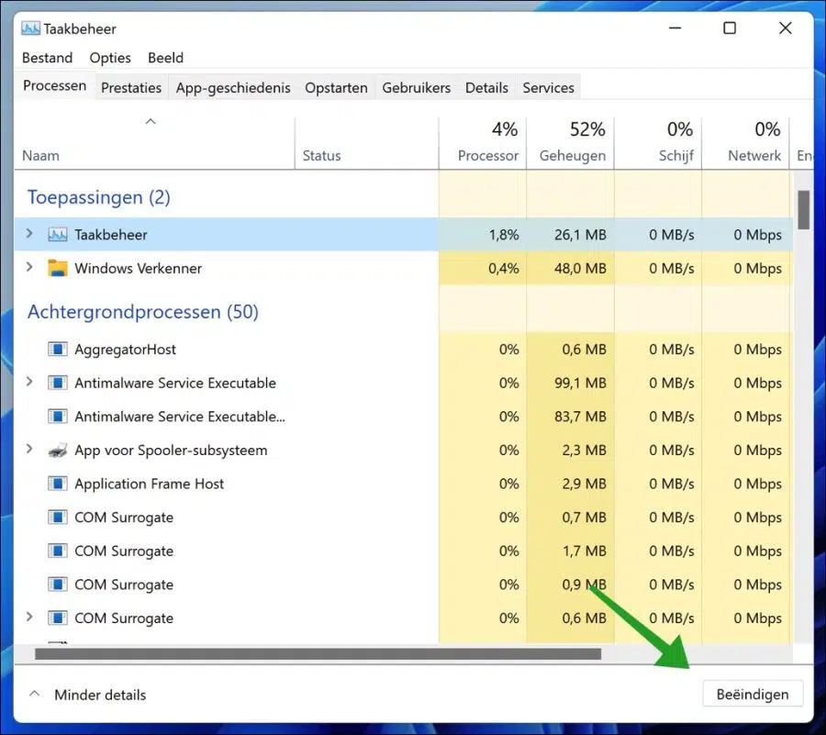This screenshot has height=735, width=826.
Task: Click the Windows Verkenner name text
Action: 138,269
